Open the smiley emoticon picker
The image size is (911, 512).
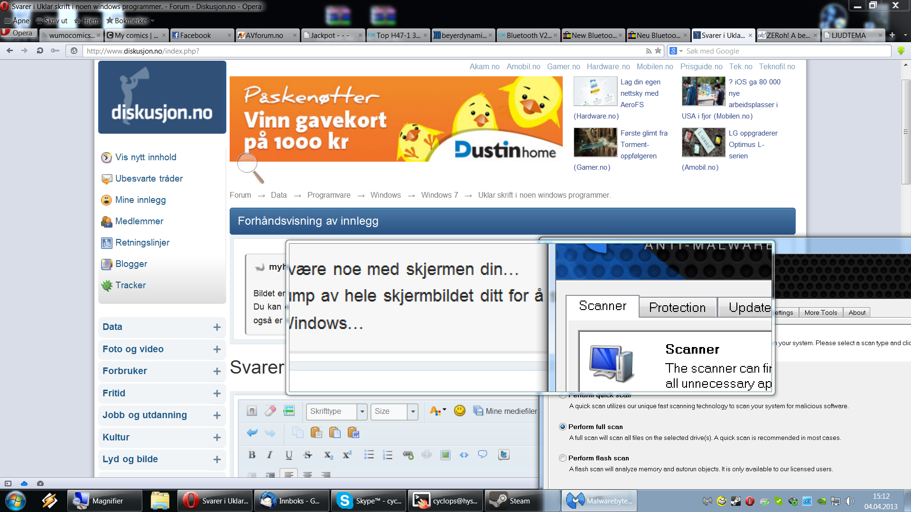pyautogui.click(x=459, y=411)
